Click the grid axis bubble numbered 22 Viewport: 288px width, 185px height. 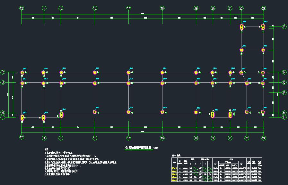(241, 8)
